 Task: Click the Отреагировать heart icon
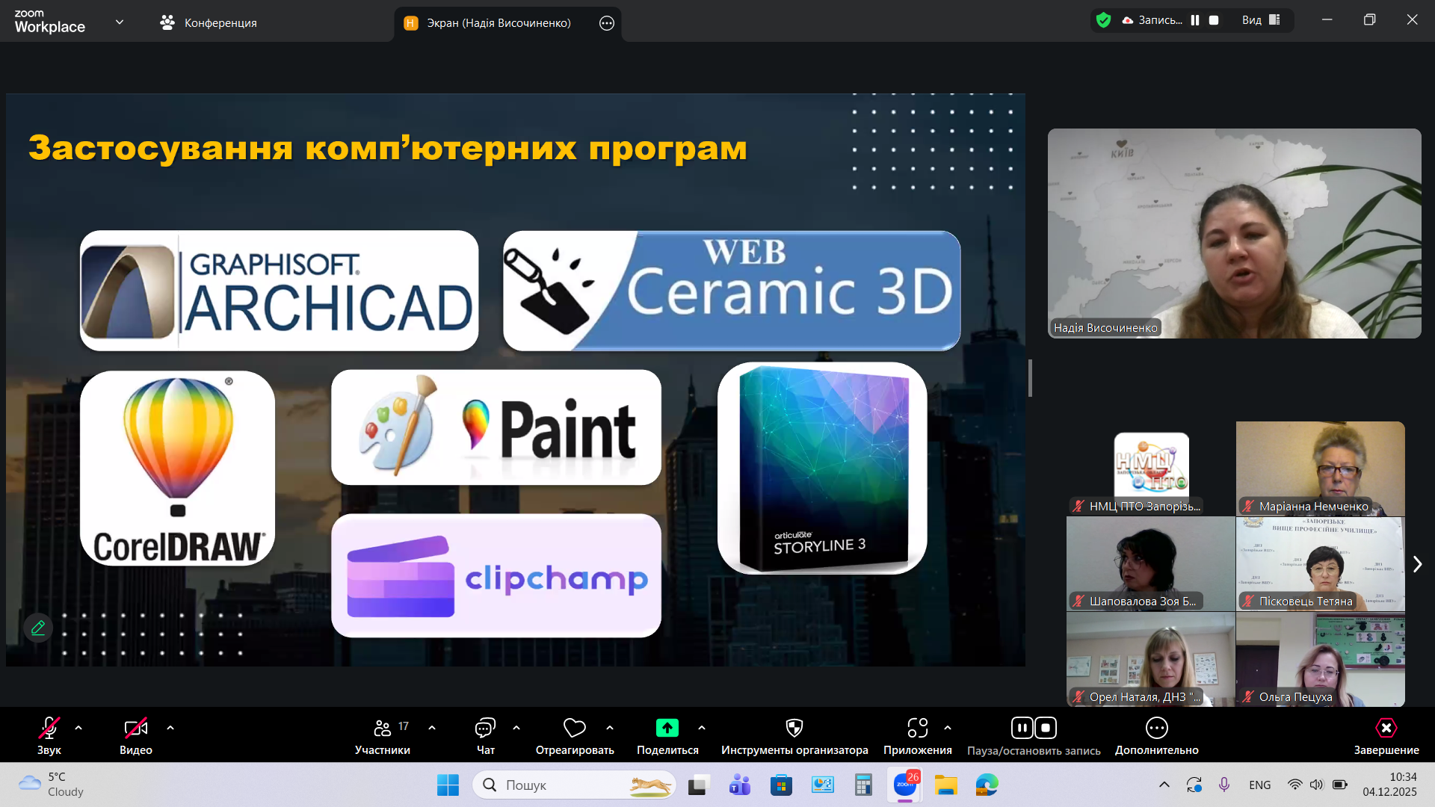(574, 728)
